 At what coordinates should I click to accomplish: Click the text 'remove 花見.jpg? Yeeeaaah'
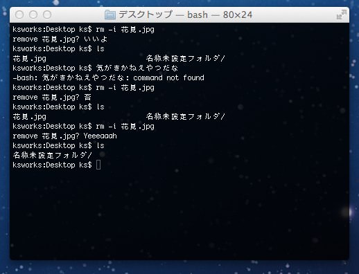(64, 136)
